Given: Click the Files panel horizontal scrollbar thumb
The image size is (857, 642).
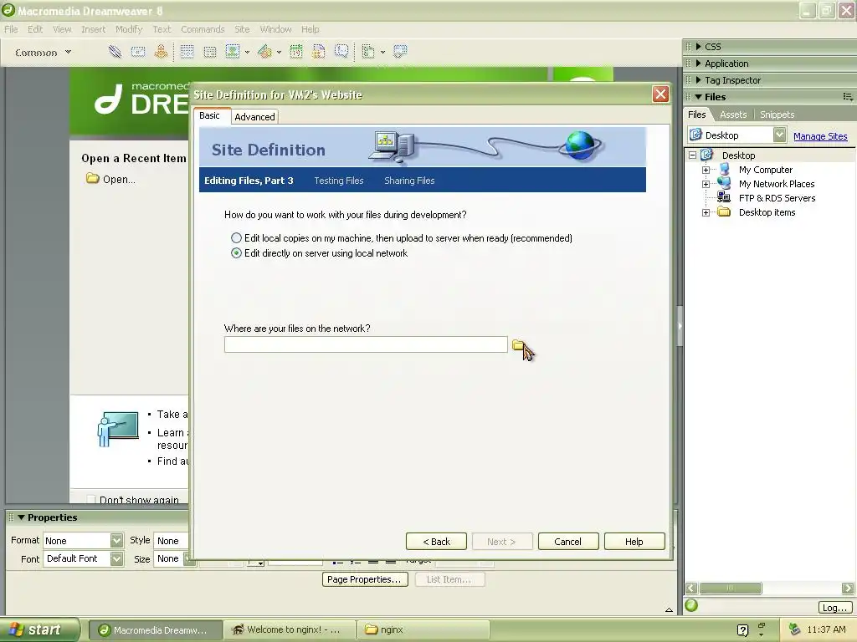Looking at the screenshot, I should (x=730, y=588).
